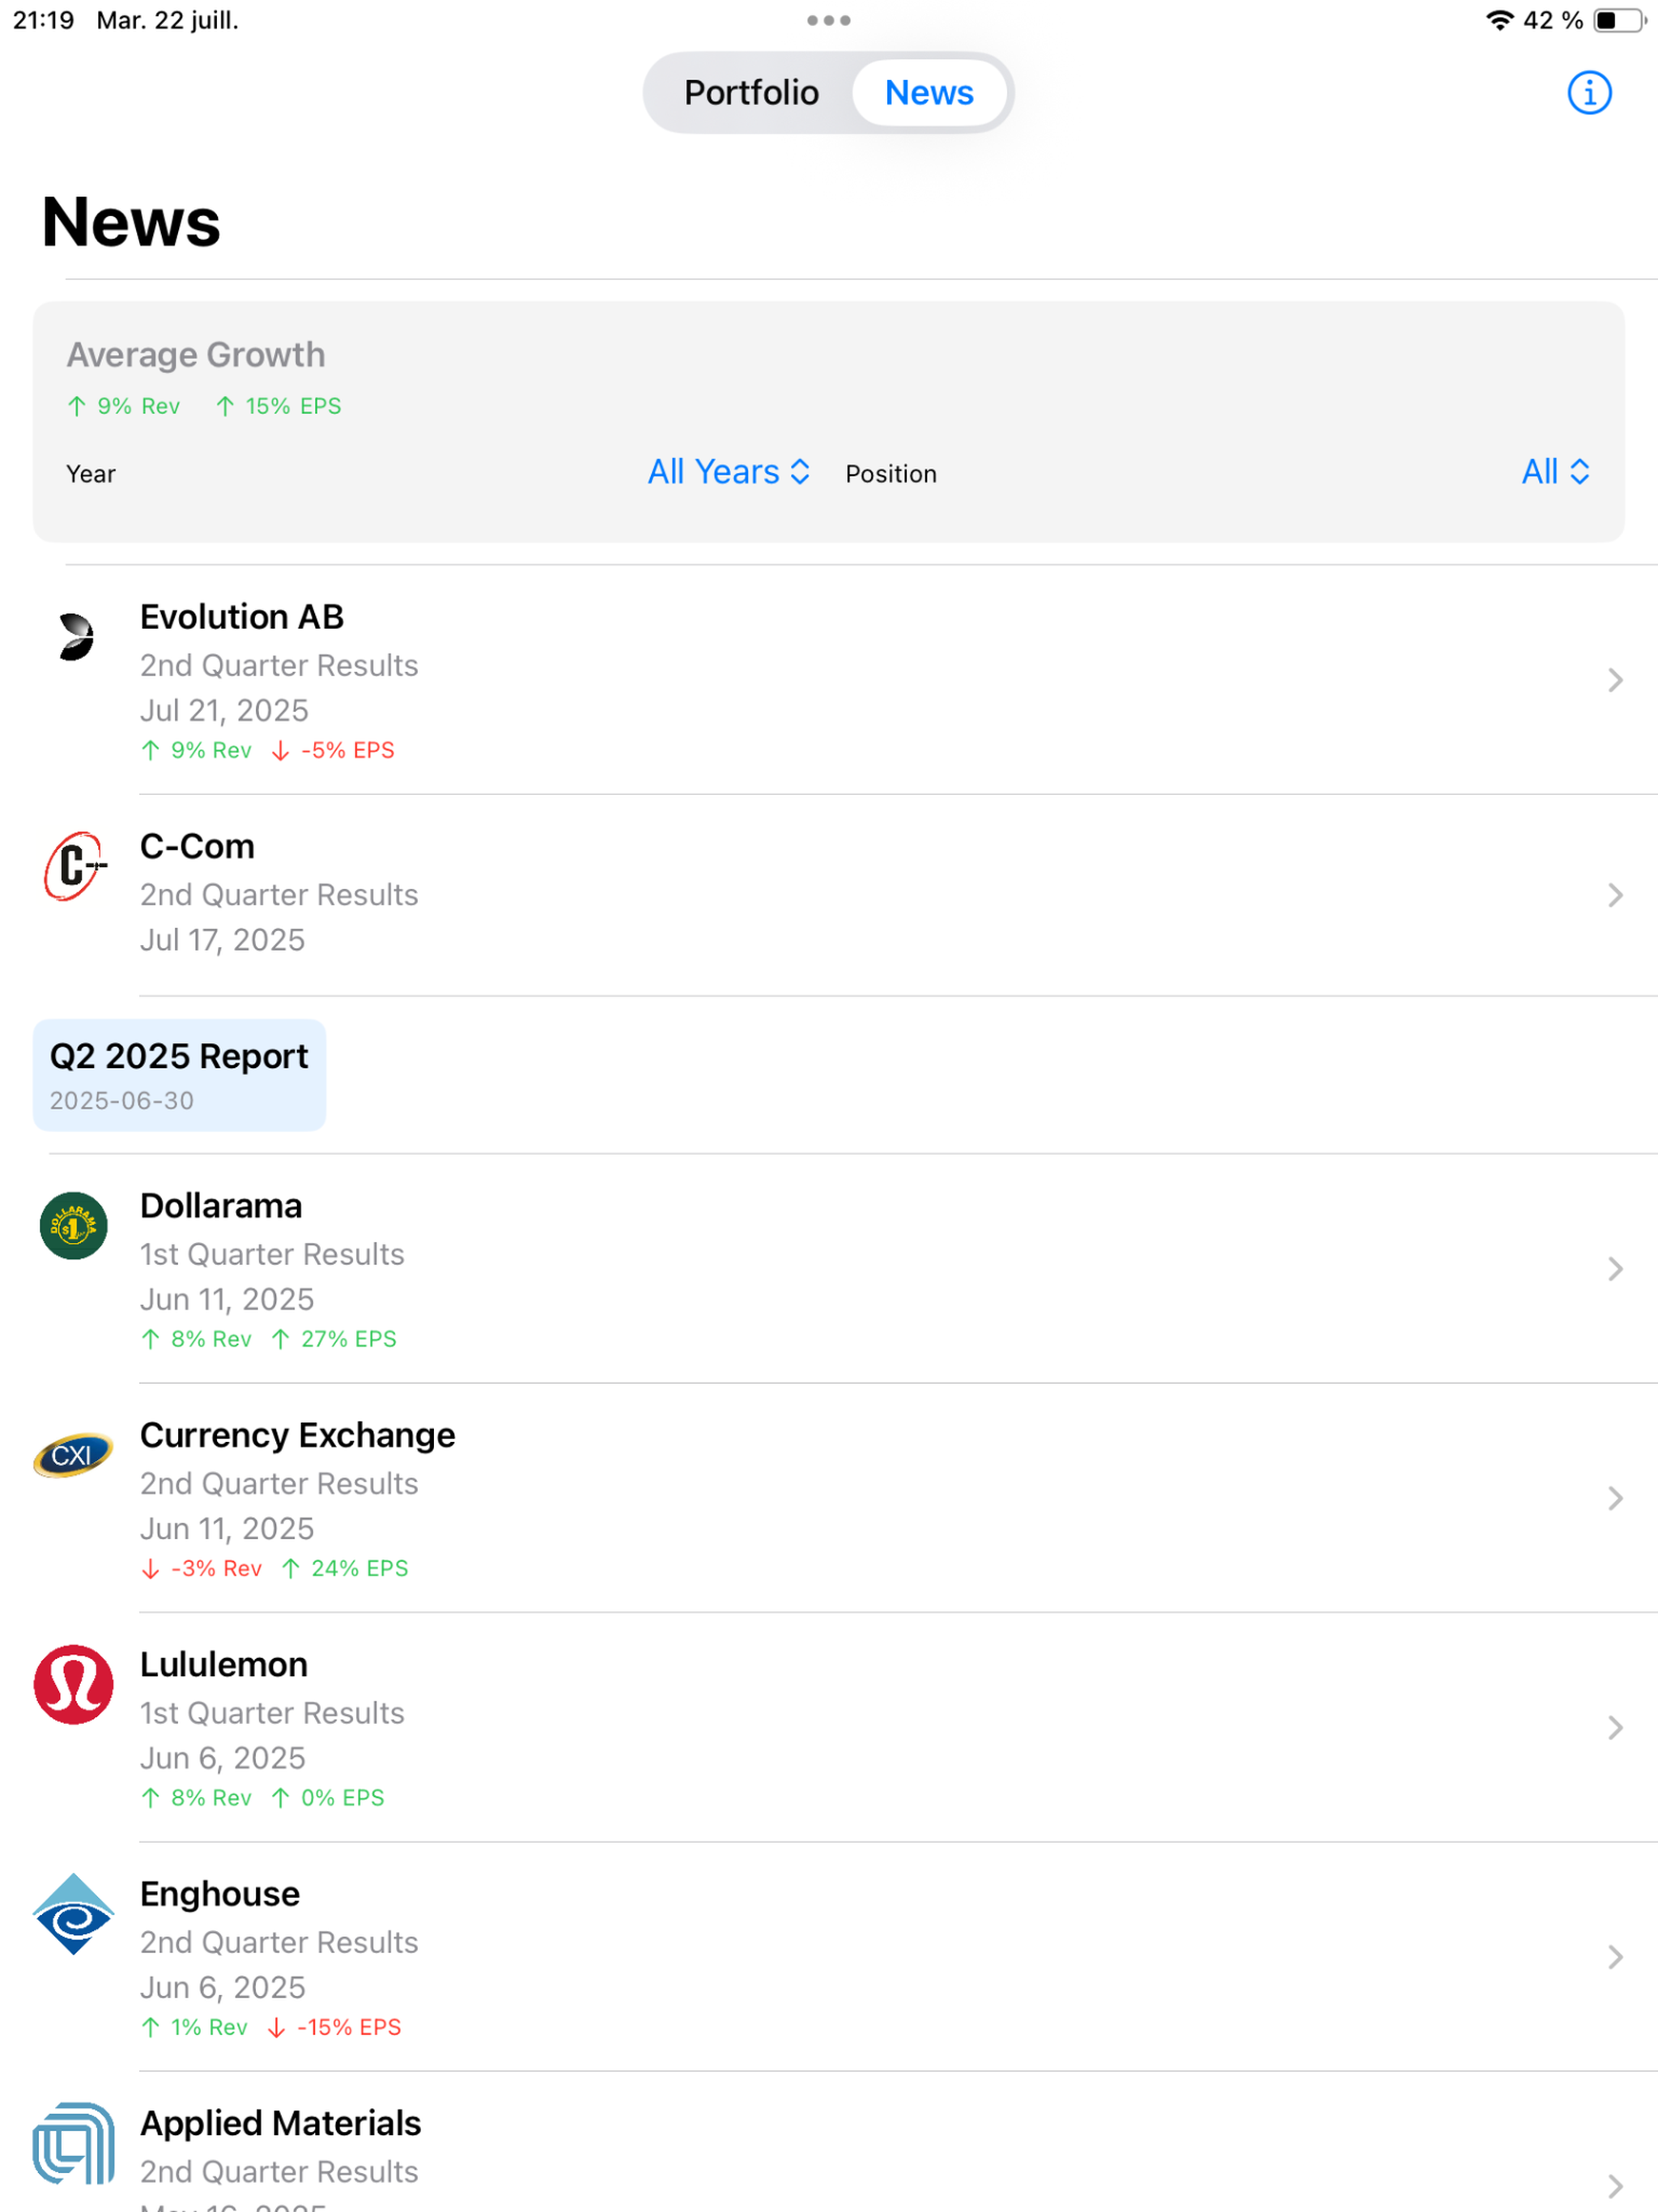Open Evolution AB row chevron

(1614, 680)
